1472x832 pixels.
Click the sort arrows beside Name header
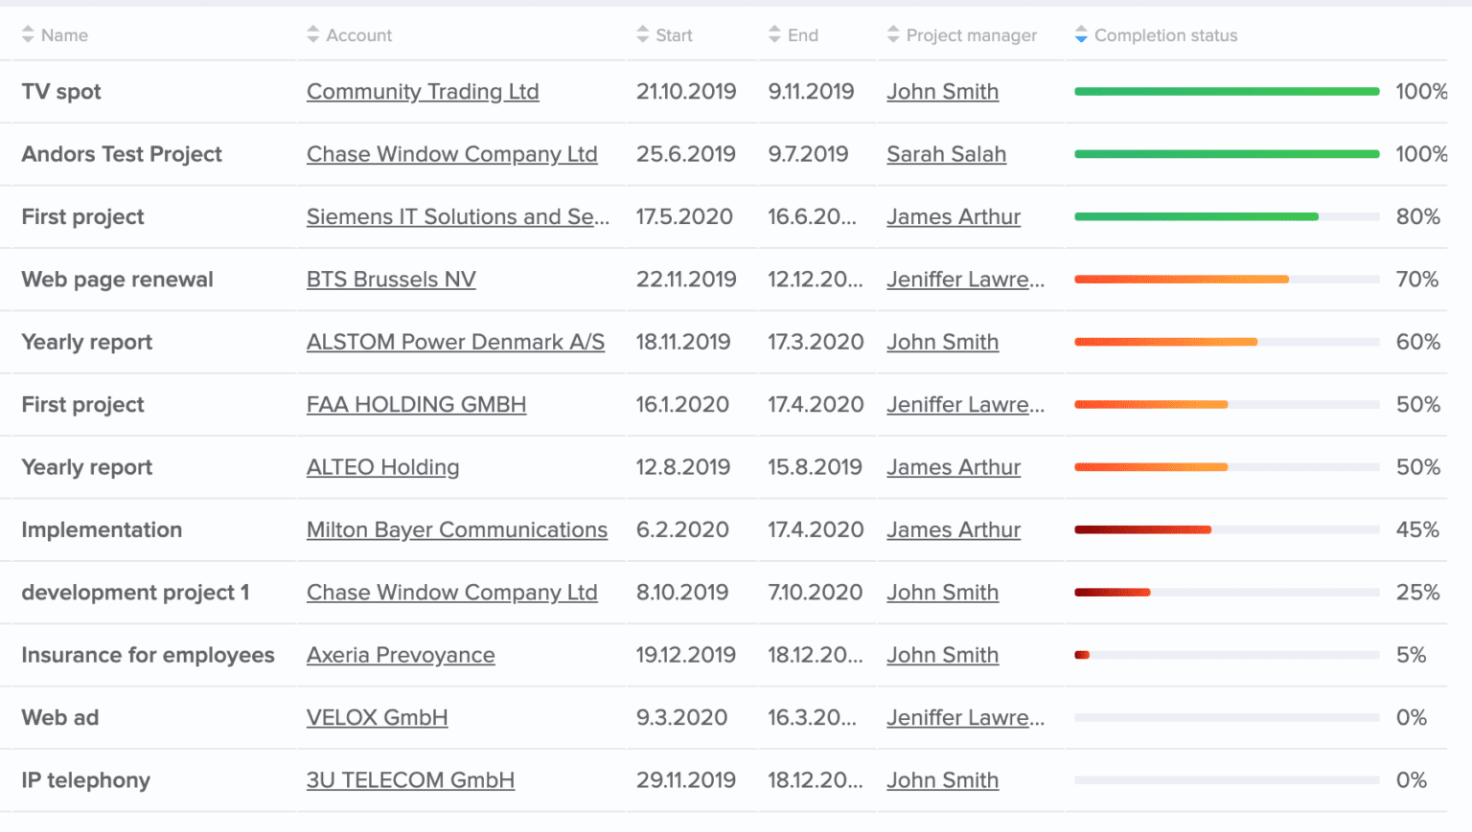[x=28, y=35]
